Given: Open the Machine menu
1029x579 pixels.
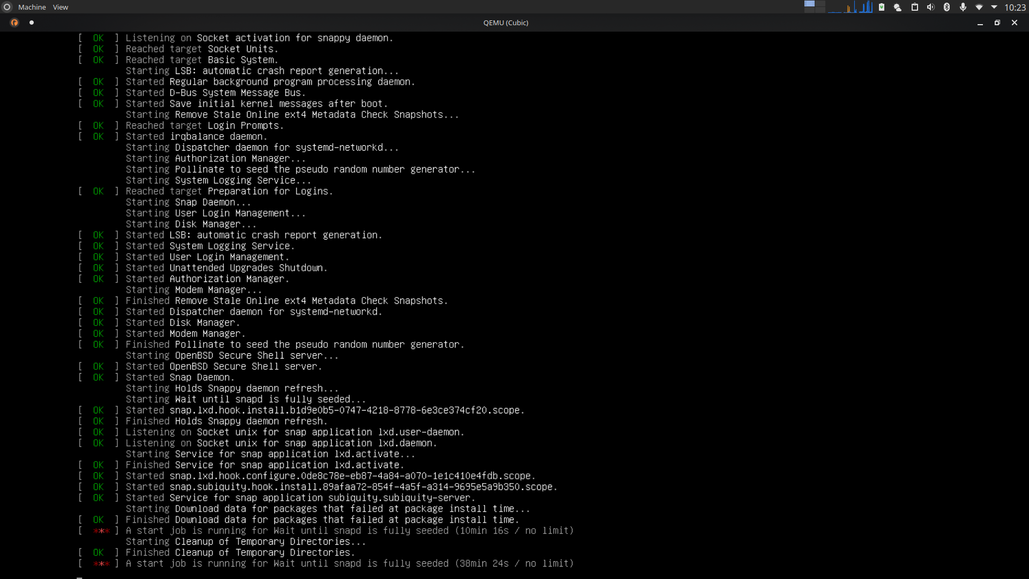Looking at the screenshot, I should point(32,7).
